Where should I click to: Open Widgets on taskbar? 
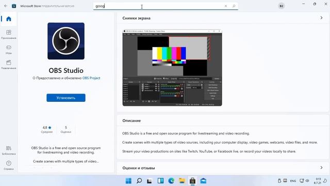coord(160,181)
